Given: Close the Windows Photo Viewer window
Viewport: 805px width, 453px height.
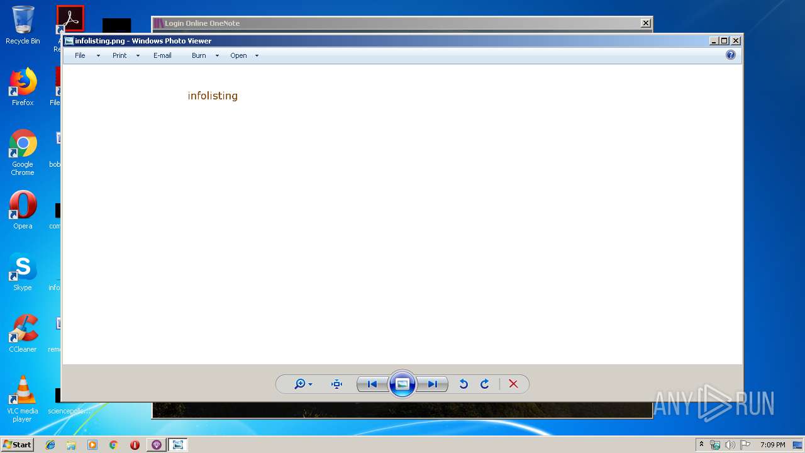Looking at the screenshot, I should point(736,41).
